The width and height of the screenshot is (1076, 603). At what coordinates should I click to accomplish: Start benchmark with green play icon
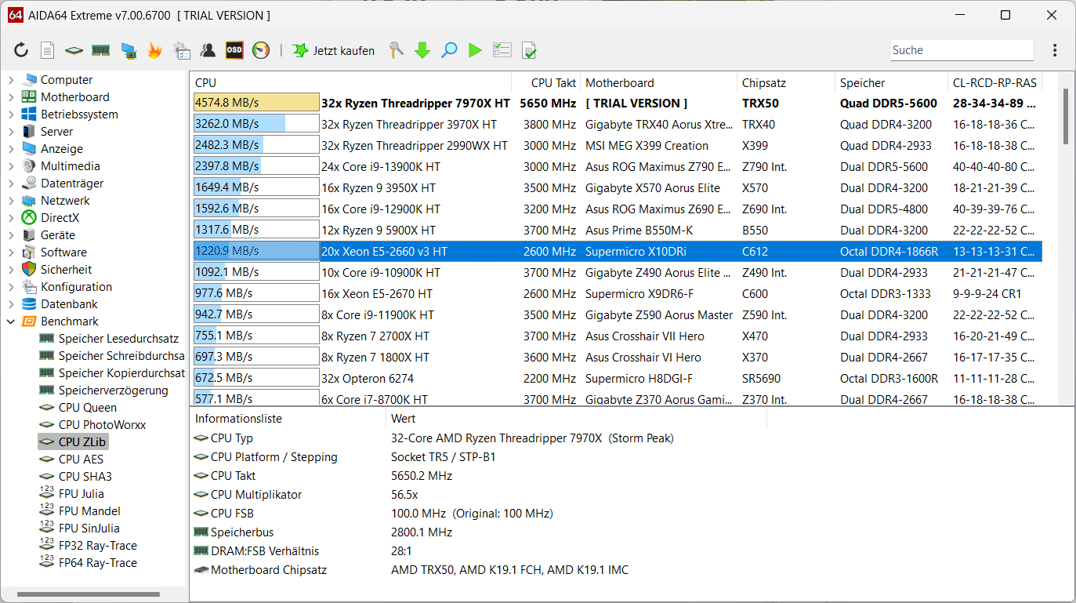(x=475, y=50)
